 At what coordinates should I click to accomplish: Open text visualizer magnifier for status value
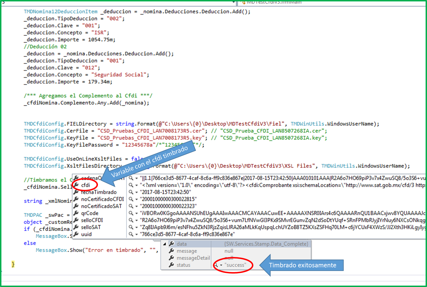click(x=216, y=265)
